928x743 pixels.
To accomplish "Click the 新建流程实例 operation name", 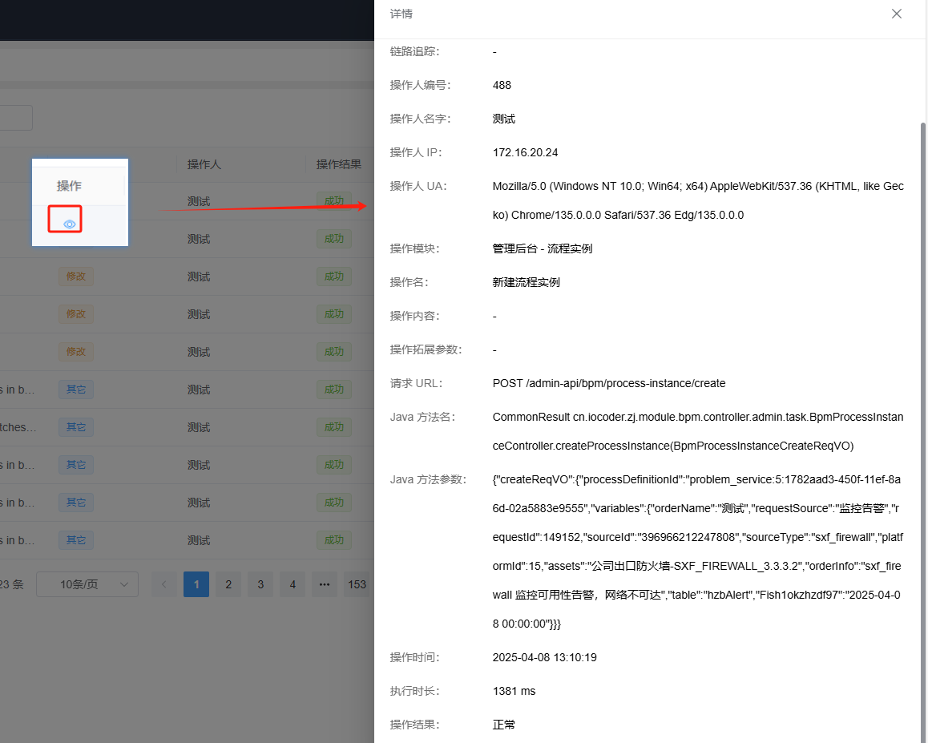I will coord(527,282).
